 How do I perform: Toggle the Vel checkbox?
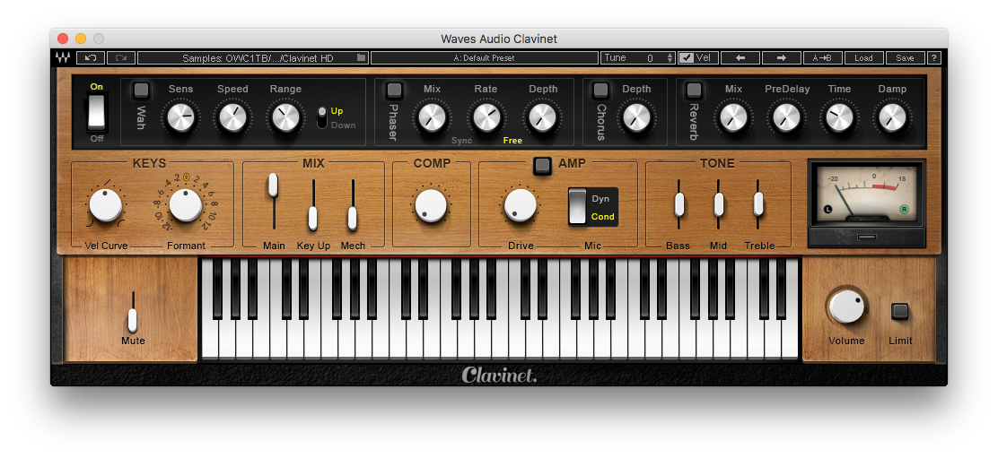[686, 57]
